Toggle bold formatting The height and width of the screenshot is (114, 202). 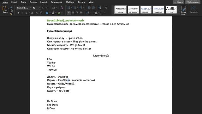coord(18,13)
